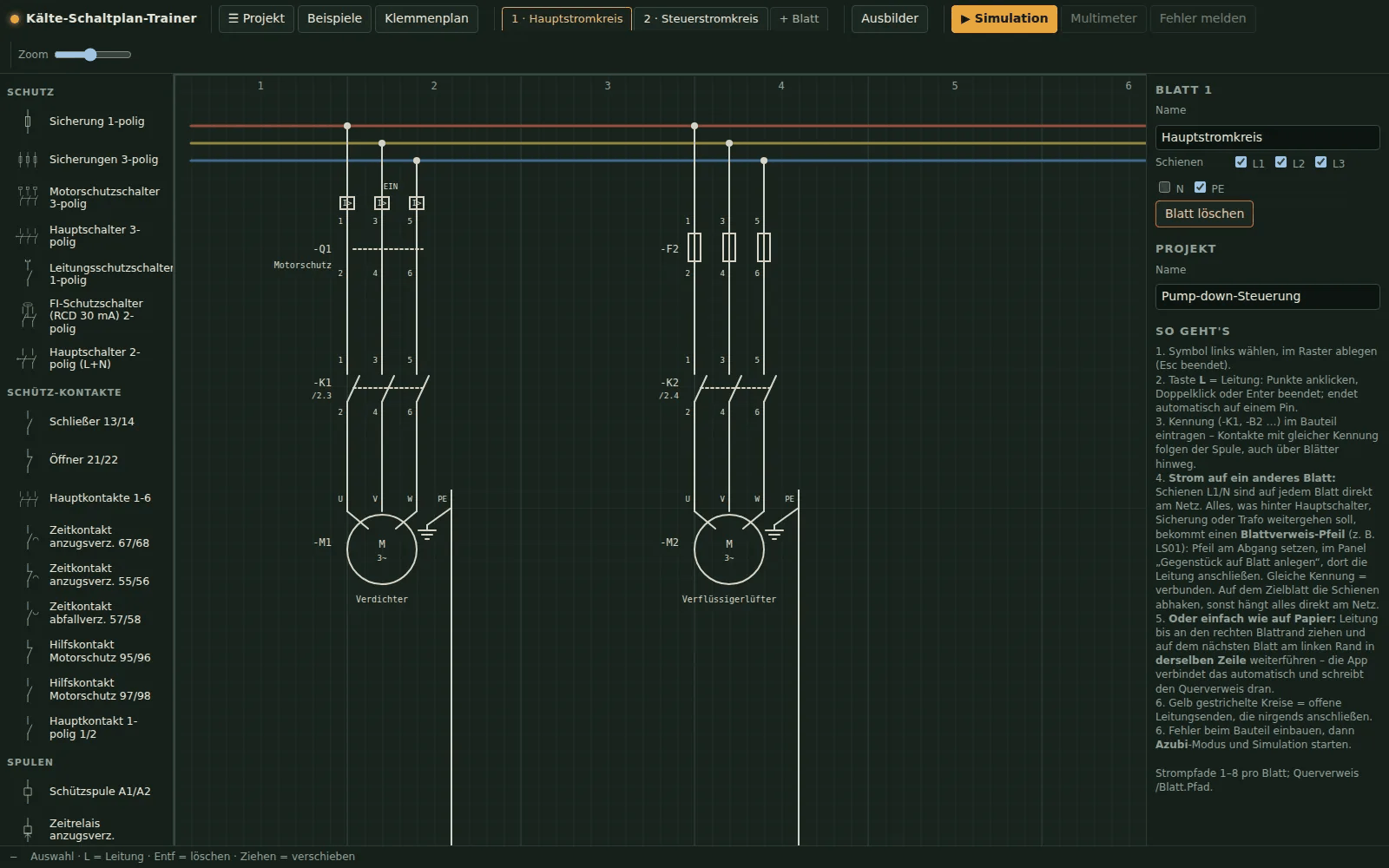Screen dimensions: 1389x868
Task: Enable the N rail checkbox
Action: tap(1164, 187)
